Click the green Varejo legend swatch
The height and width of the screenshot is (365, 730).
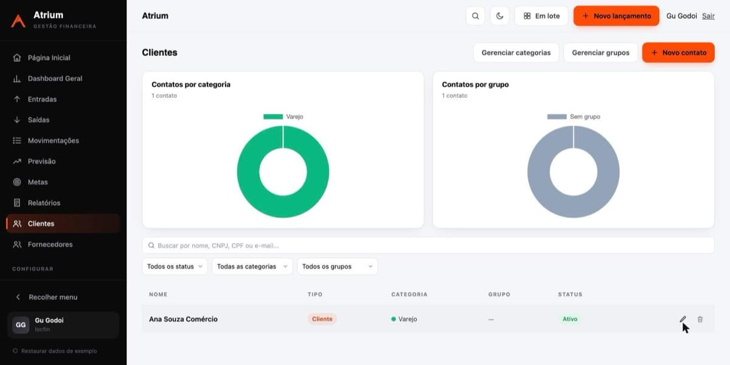(x=273, y=117)
